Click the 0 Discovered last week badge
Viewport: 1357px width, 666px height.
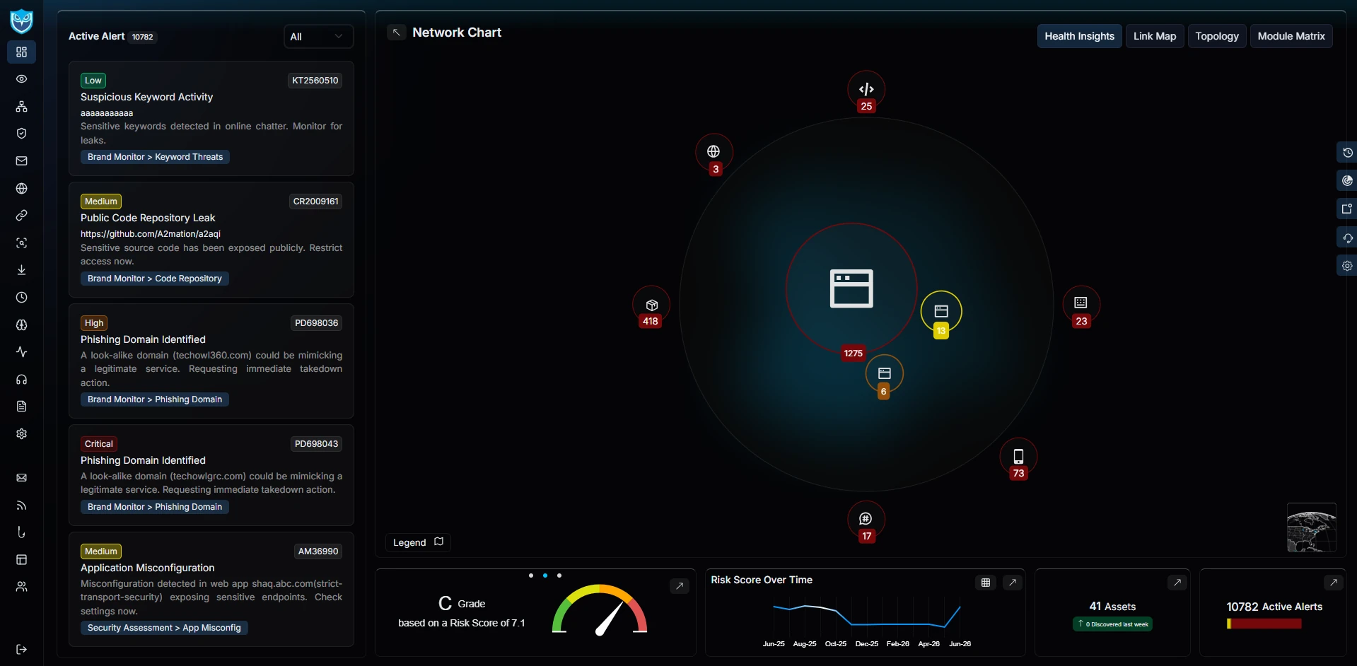(1112, 624)
